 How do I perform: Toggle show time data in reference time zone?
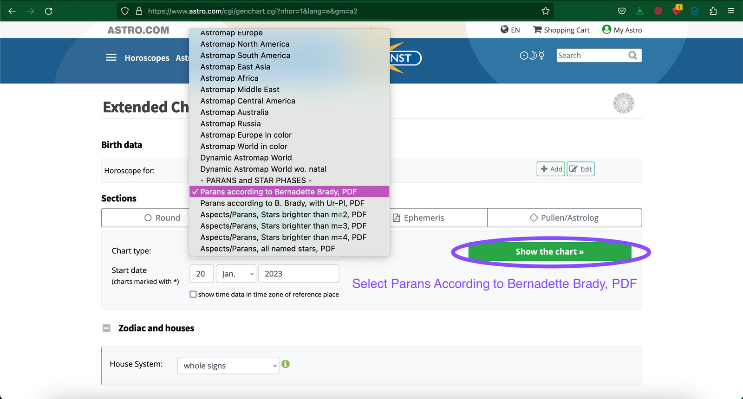point(193,294)
